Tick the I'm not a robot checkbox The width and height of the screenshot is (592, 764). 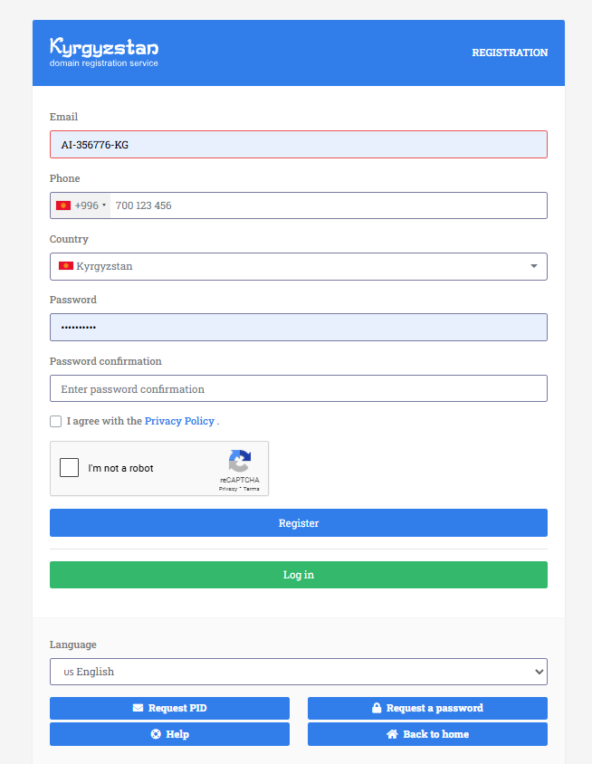[x=69, y=468]
